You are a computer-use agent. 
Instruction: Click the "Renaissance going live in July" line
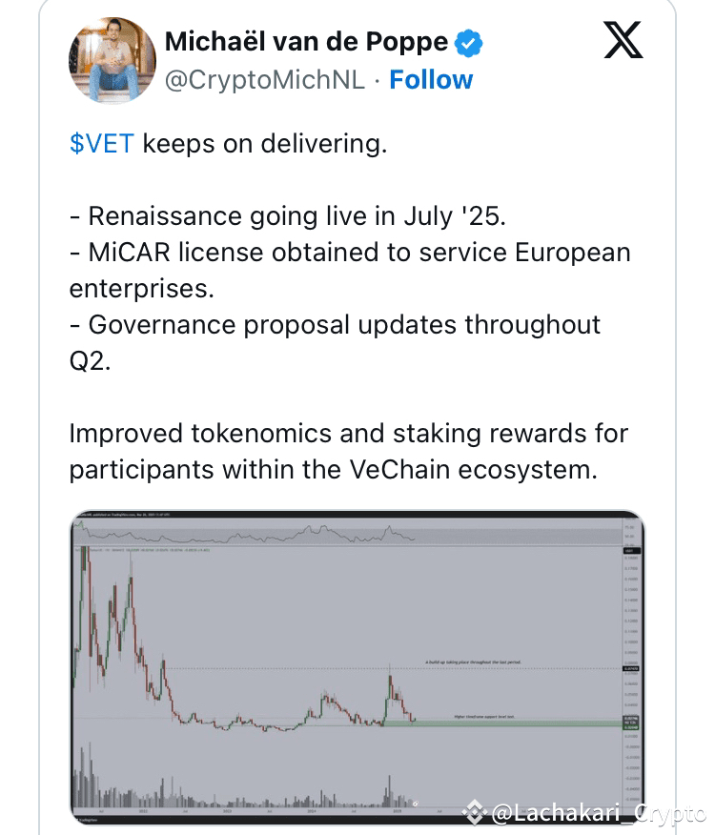point(287,215)
